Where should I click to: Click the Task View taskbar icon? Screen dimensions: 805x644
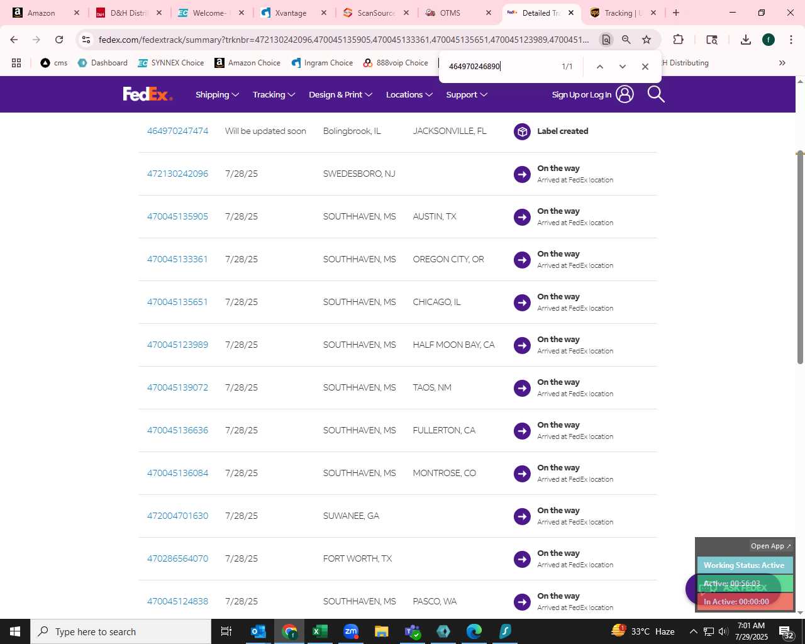[x=226, y=631]
